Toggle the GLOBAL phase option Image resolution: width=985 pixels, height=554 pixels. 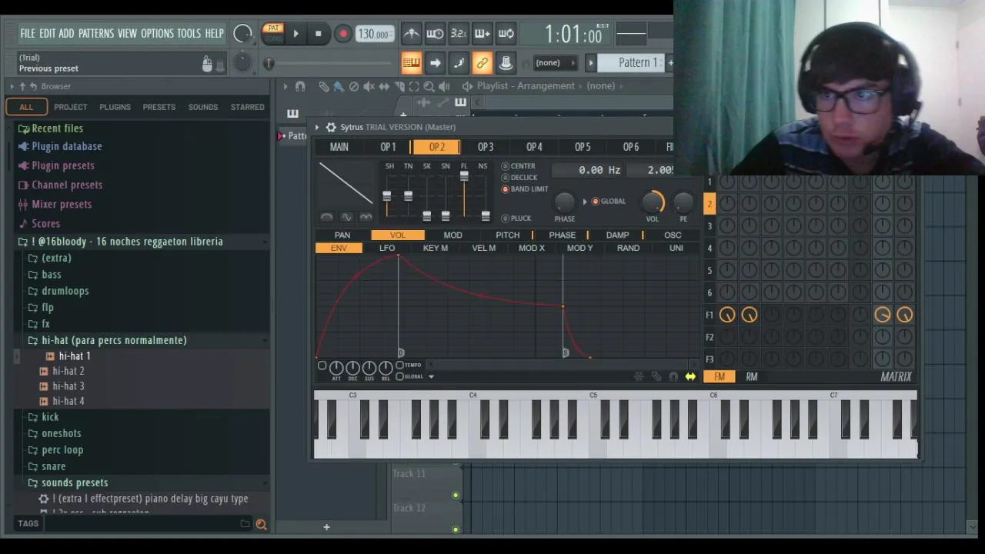pyautogui.click(x=609, y=202)
